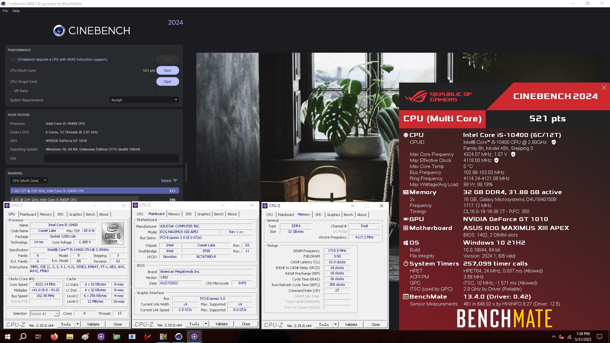Click Close in CPU-Z Mainboard window
Viewport: 610px width, 343px height.
point(246,324)
